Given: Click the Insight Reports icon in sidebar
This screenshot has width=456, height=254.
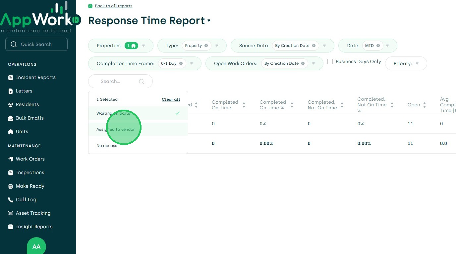Looking at the screenshot, I should coord(11,227).
